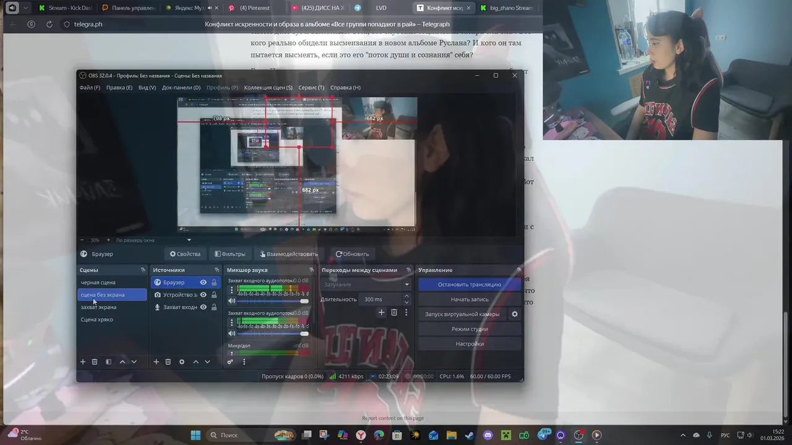
Task: Open Сервис (T) menu
Action: tap(311, 88)
